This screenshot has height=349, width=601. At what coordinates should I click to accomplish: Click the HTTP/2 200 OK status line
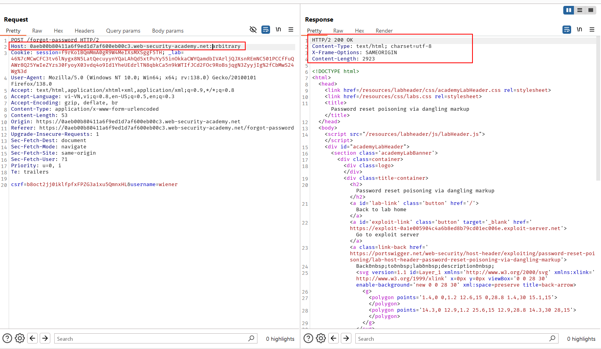(x=333, y=40)
